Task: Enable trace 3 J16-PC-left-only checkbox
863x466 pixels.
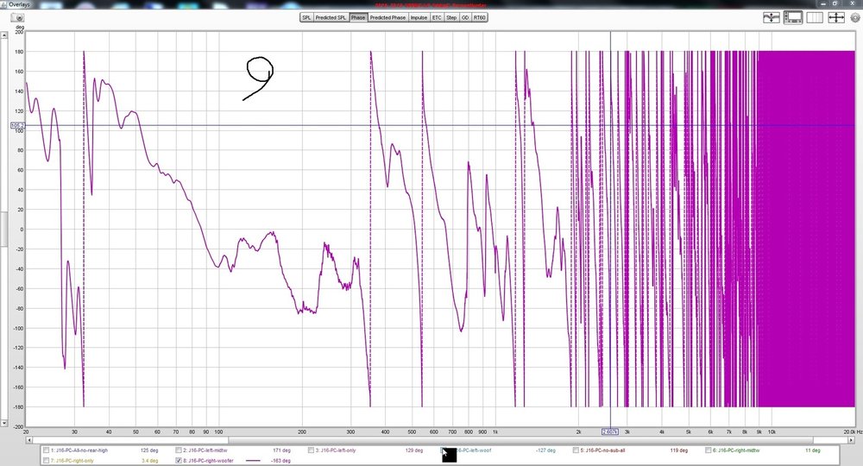Action: (311, 450)
